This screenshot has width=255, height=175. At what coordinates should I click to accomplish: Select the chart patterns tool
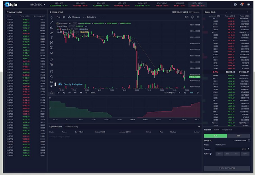pyautogui.click(x=51, y=43)
